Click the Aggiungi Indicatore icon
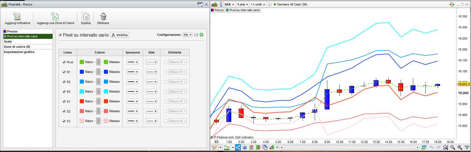The height and width of the screenshot is (152, 471). tap(17, 16)
